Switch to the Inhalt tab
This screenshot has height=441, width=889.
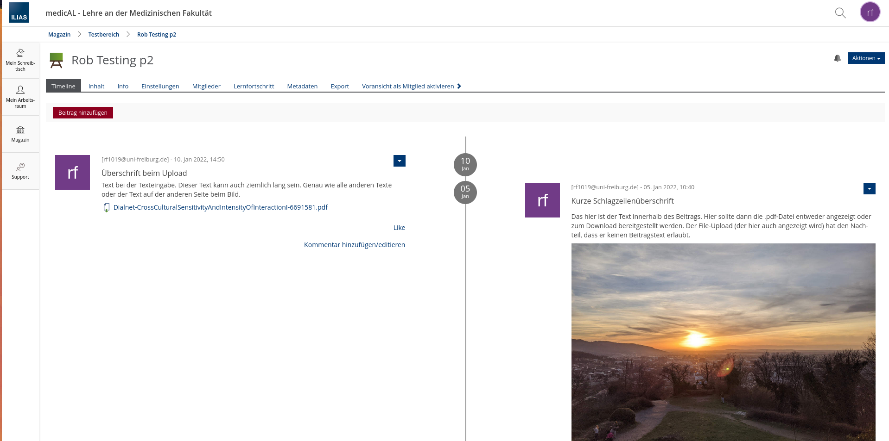tap(96, 86)
